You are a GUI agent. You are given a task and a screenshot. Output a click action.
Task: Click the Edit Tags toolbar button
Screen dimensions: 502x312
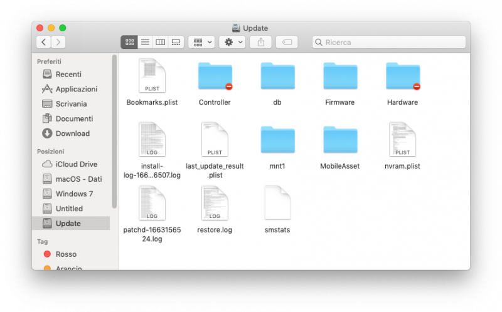point(287,42)
